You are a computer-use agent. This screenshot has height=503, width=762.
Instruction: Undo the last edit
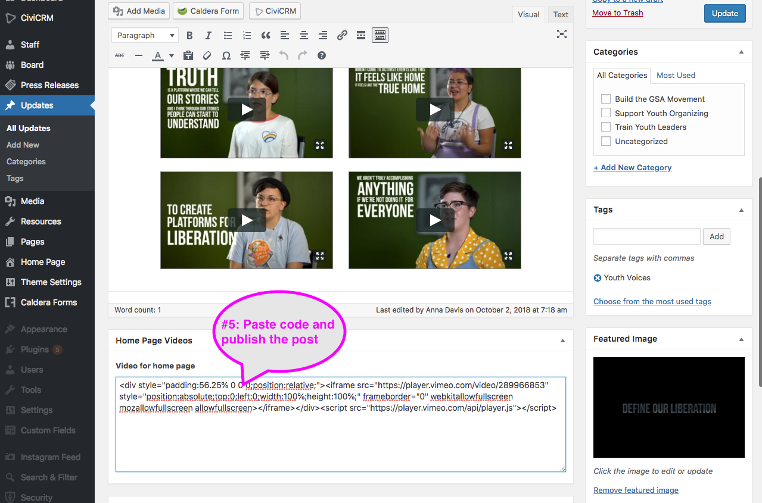[x=284, y=55]
